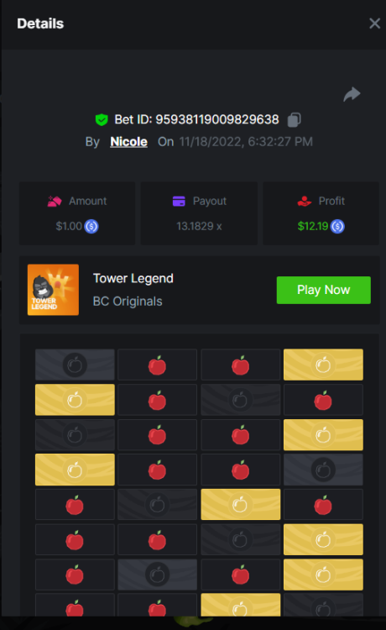Select gold tile in fifth row
Screen dimensions: 386x630
[x=240, y=504]
